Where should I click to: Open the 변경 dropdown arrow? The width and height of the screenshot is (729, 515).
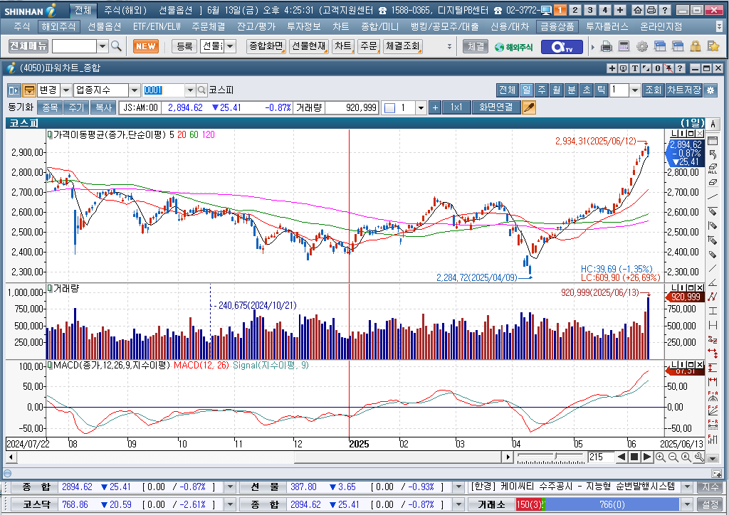click(66, 90)
